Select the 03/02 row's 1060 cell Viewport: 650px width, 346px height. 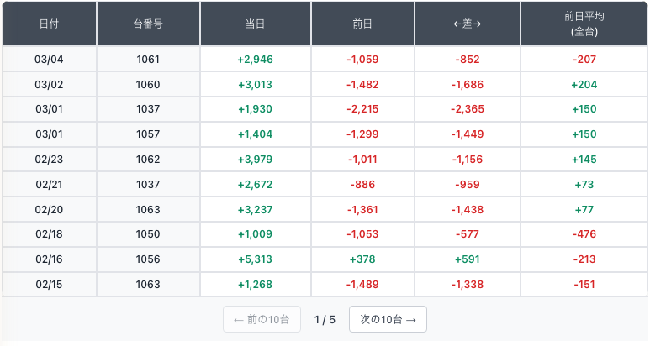[x=148, y=85]
